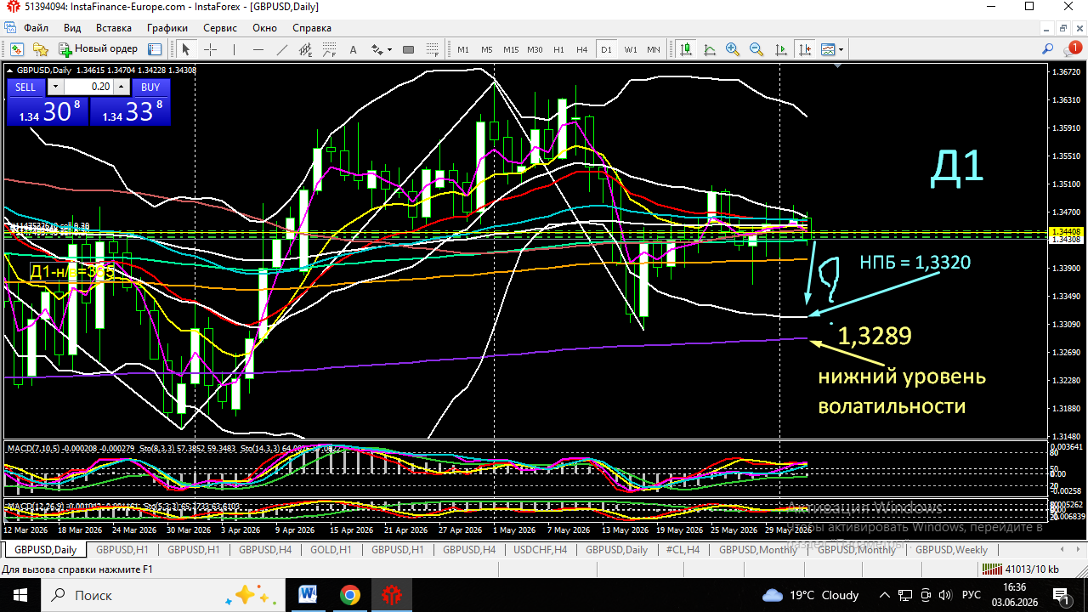This screenshot has height=612, width=1088.
Task: Draw a horizontal line tool
Action: click(x=258, y=49)
